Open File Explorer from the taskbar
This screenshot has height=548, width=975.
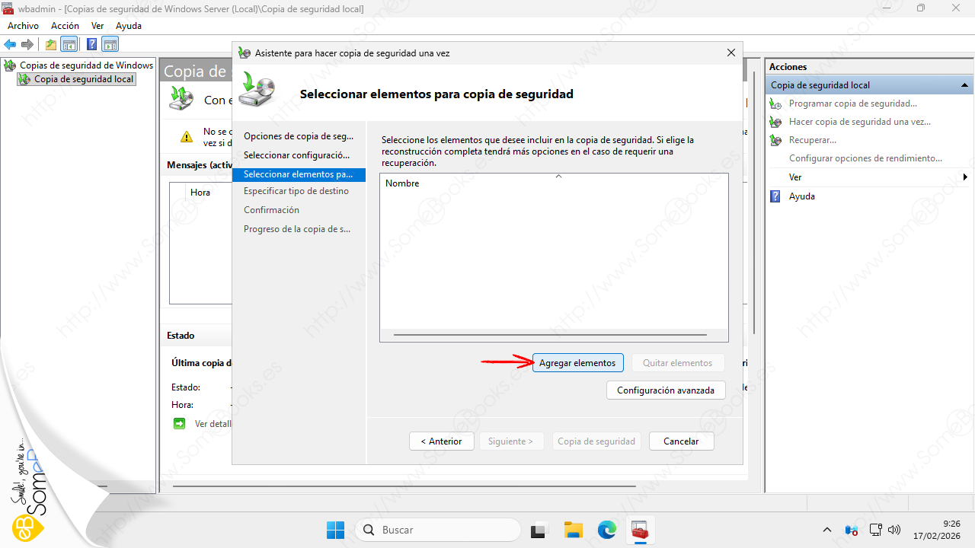(573, 530)
